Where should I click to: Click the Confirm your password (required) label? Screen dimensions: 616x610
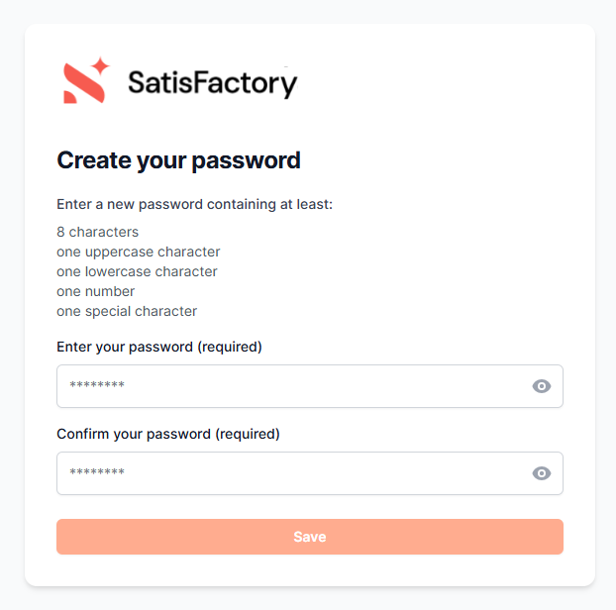[x=167, y=434]
